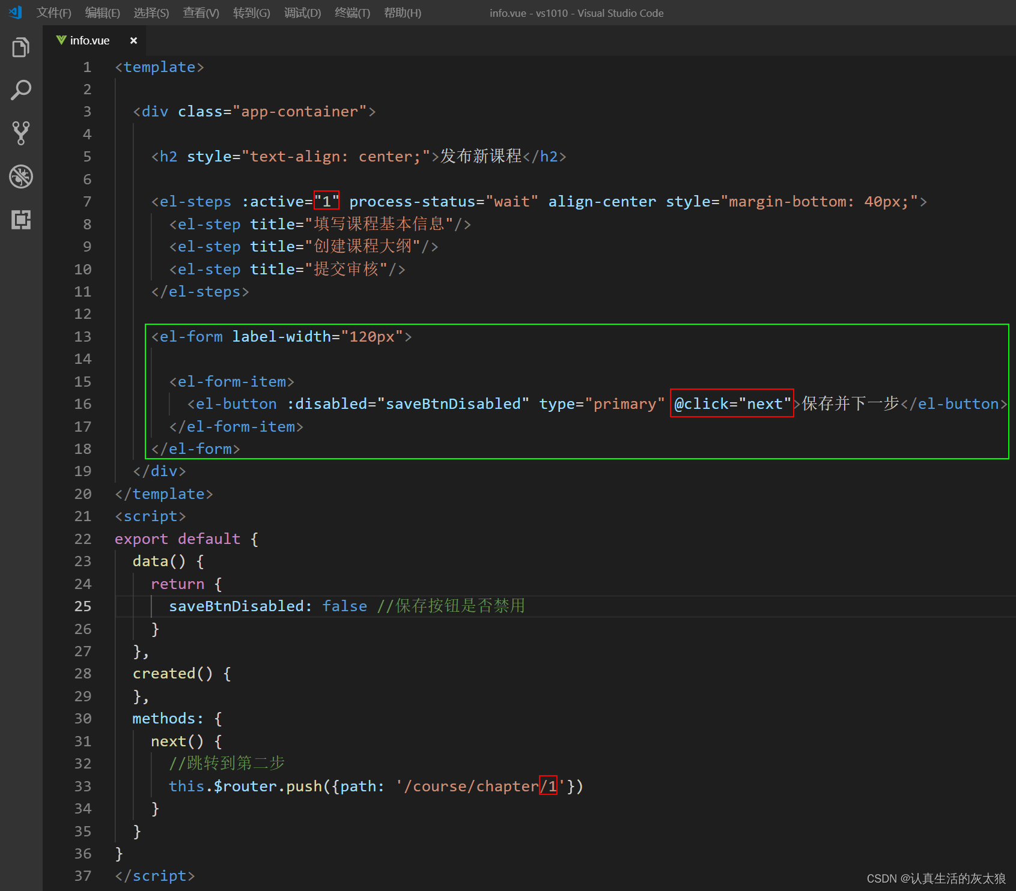Click the :disabled="saveBtnDisabled" attribute
This screenshot has width=1016, height=891.
[x=408, y=404]
